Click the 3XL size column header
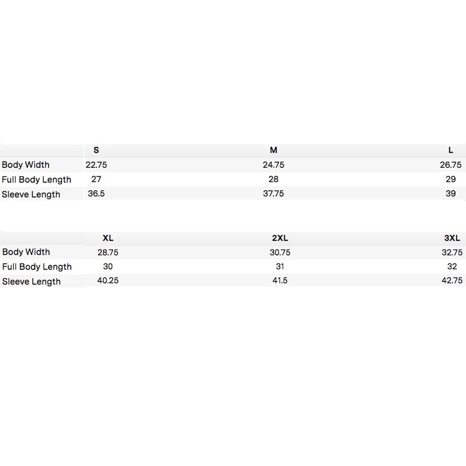Image resolution: width=466 pixels, height=466 pixels. tap(452, 238)
